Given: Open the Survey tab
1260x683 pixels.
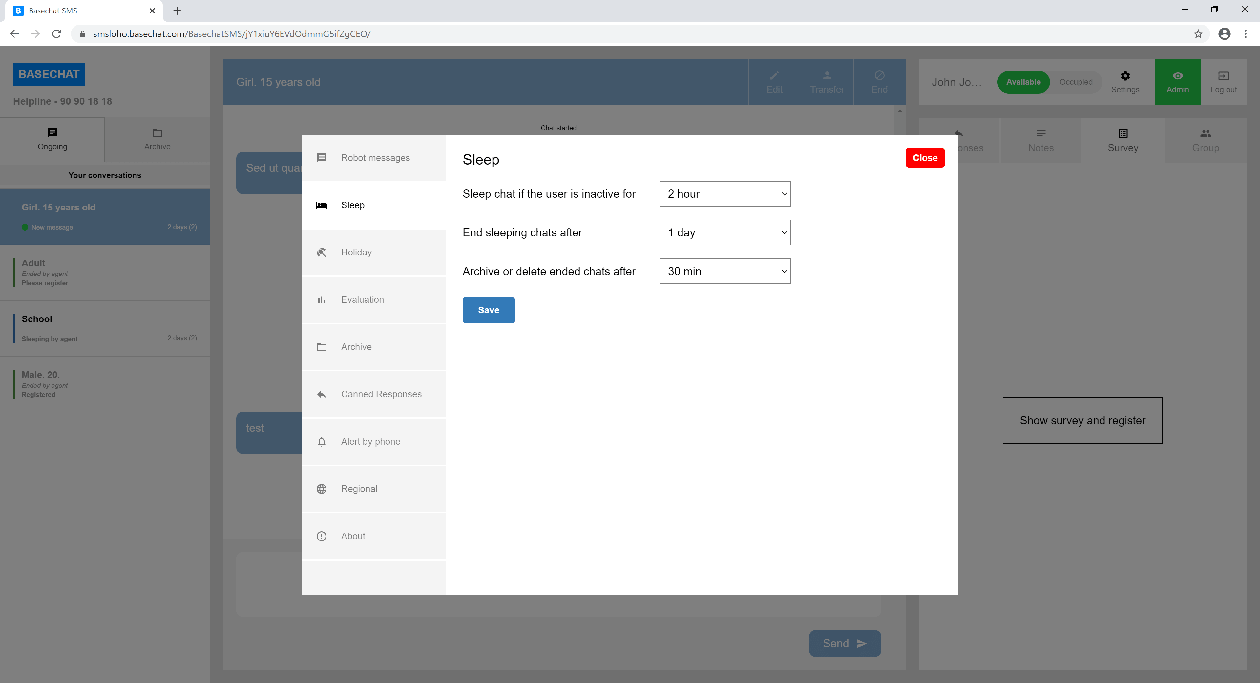Looking at the screenshot, I should coord(1123,141).
